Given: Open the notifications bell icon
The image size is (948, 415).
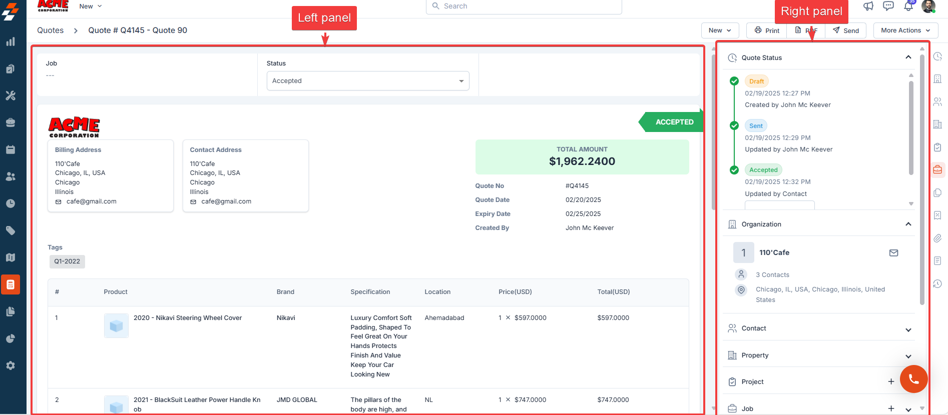Looking at the screenshot, I should [908, 6].
